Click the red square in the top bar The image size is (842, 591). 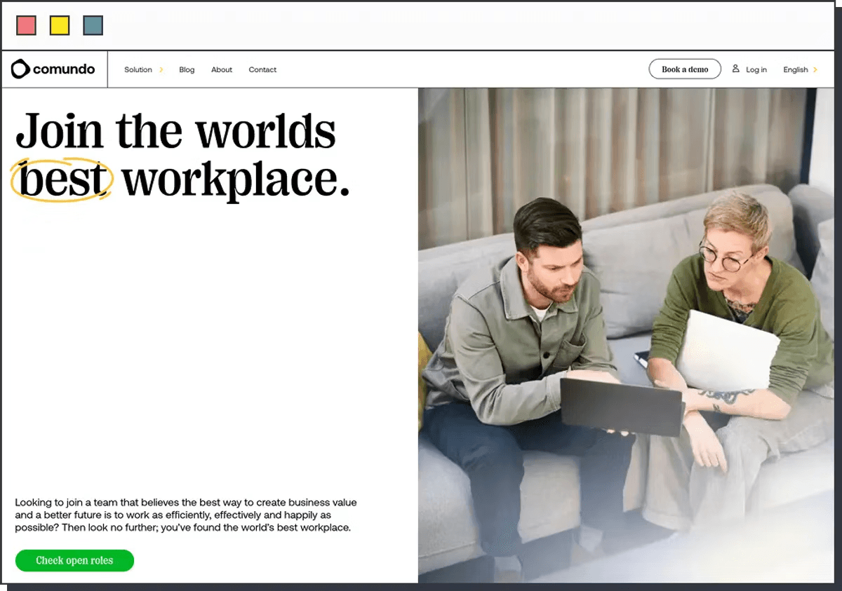(x=26, y=26)
